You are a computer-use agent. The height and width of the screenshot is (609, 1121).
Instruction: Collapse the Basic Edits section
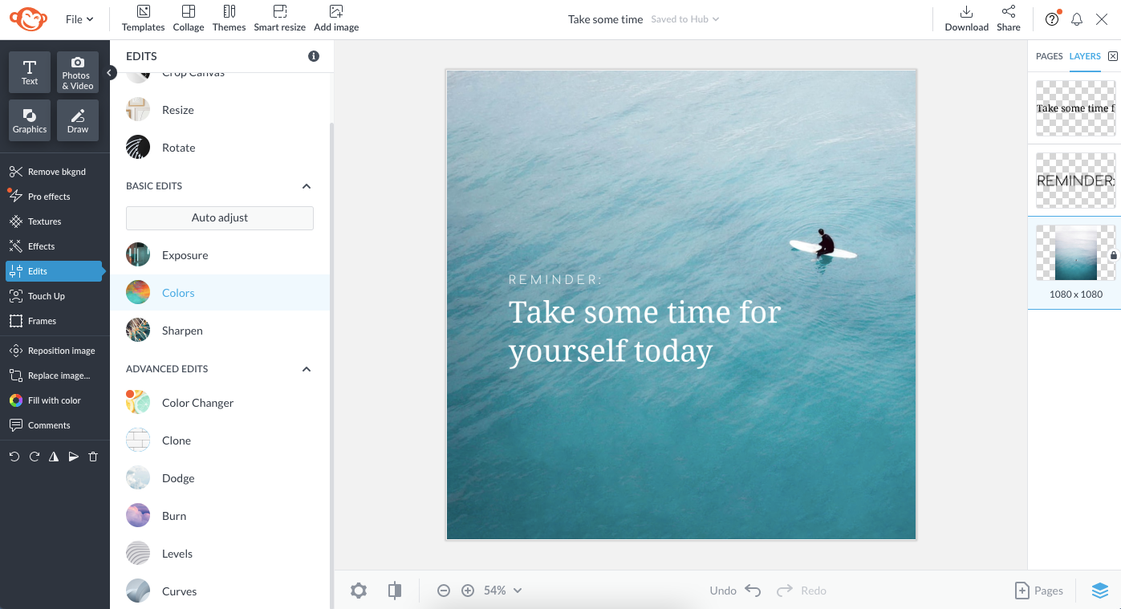306,186
